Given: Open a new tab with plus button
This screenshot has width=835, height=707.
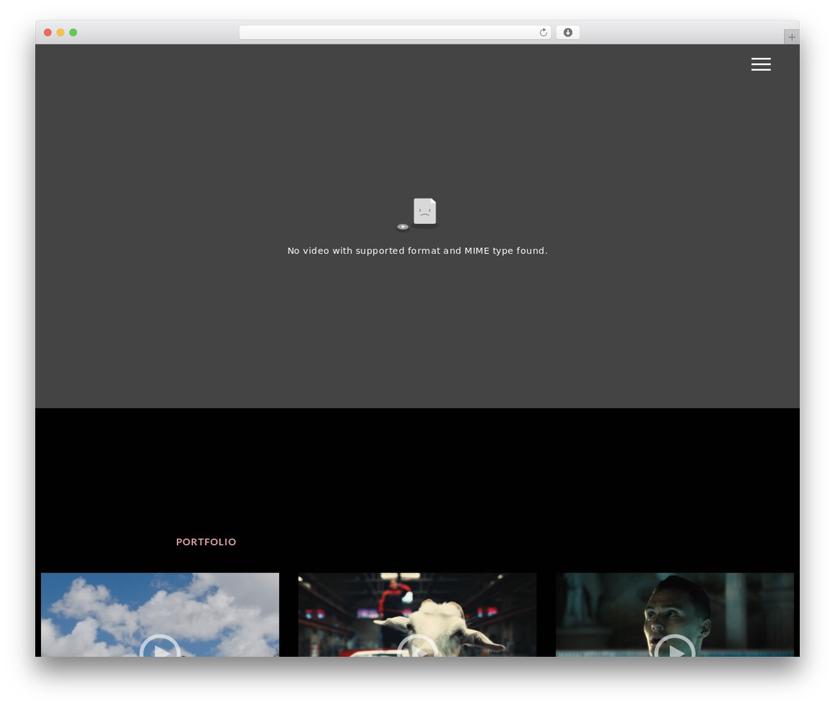Looking at the screenshot, I should tap(791, 37).
